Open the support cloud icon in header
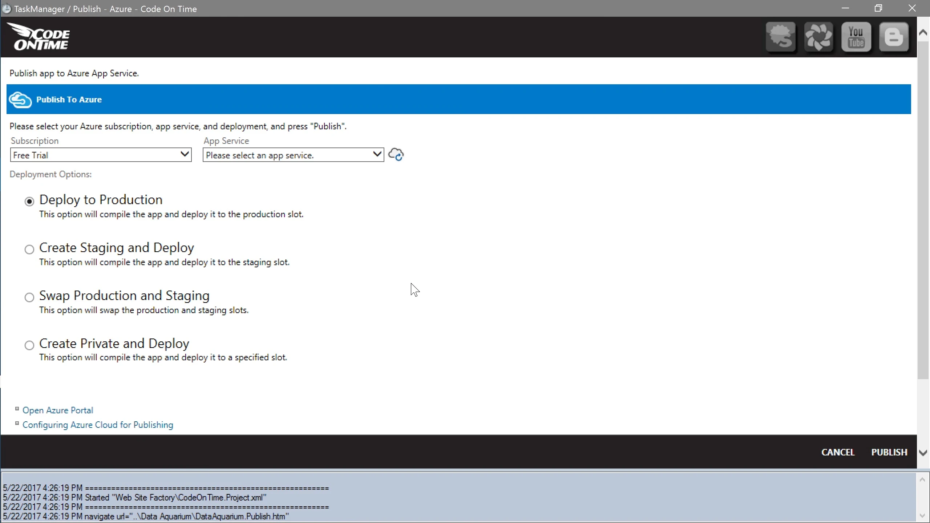 pyautogui.click(x=781, y=37)
